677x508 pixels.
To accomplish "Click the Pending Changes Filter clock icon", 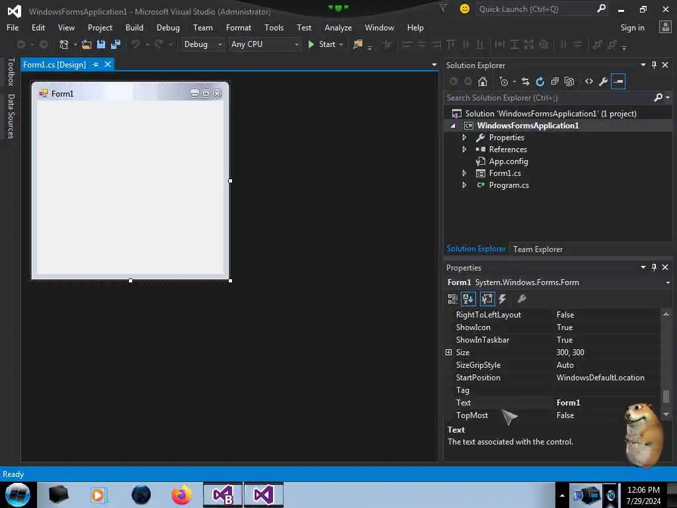I will click(503, 81).
